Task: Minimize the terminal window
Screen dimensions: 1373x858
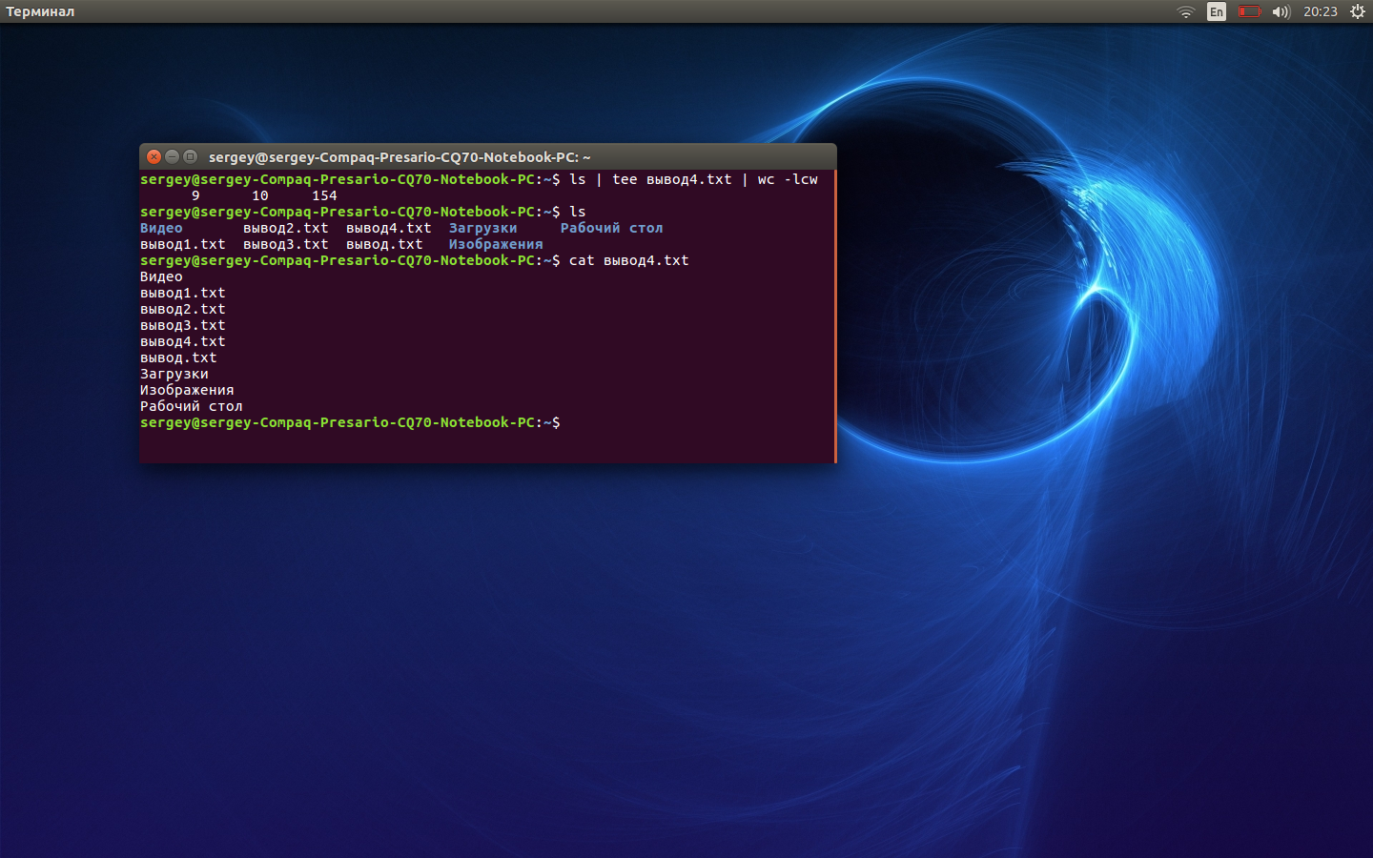Action: 172,156
